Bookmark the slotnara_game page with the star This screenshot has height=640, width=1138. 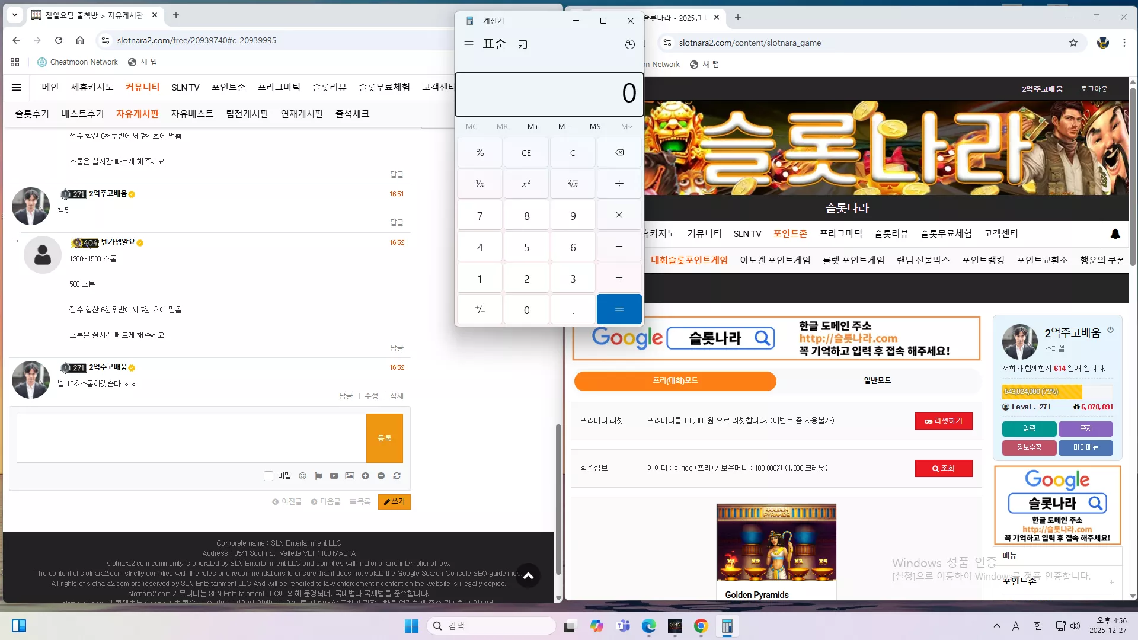click(x=1073, y=43)
